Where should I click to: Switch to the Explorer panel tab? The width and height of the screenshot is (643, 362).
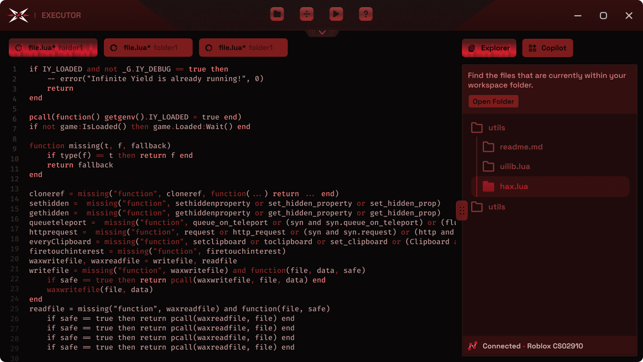489,48
